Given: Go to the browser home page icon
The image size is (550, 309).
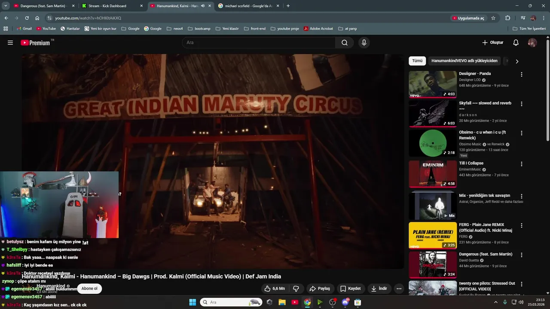Looking at the screenshot, I should point(37,18).
